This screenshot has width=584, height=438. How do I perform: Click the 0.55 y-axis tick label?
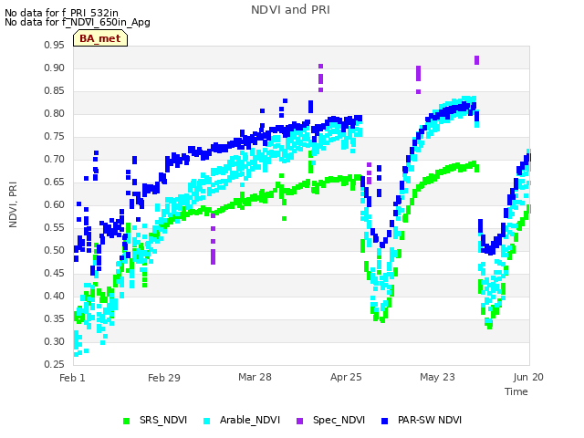coord(55,227)
